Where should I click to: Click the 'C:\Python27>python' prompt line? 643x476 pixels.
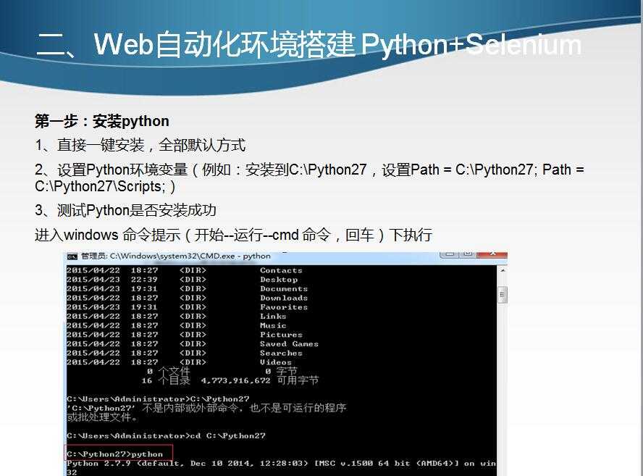115,454
